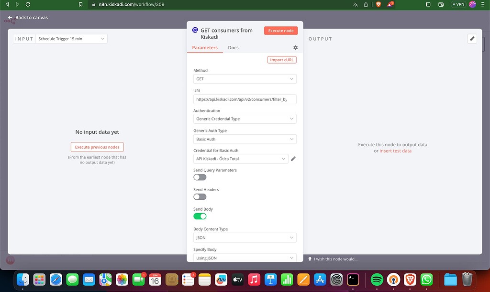
Task: Click the browser reload icon
Action: pyautogui.click(x=28, y=4)
